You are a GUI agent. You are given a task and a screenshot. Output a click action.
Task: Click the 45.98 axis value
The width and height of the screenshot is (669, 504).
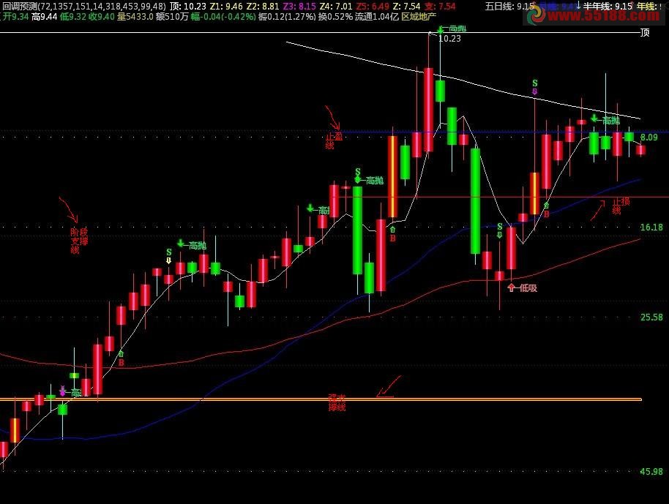pyautogui.click(x=651, y=472)
